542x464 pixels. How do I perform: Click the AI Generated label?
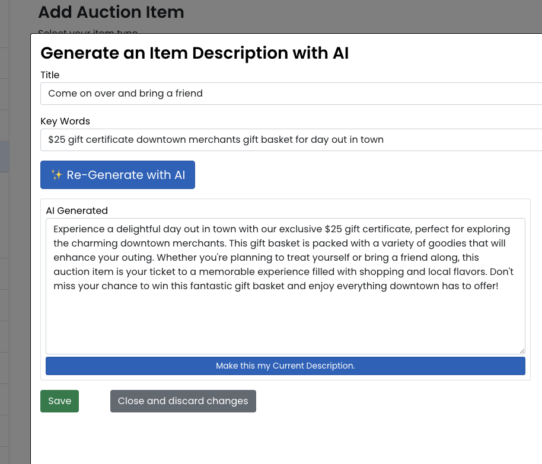[76, 210]
